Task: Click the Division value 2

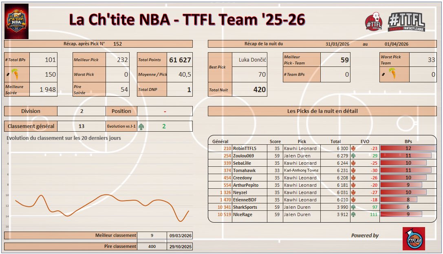Action: point(82,111)
